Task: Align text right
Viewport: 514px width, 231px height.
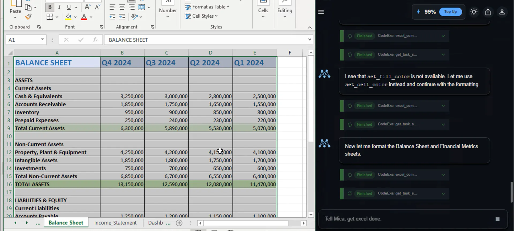Action: click(x=132, y=7)
